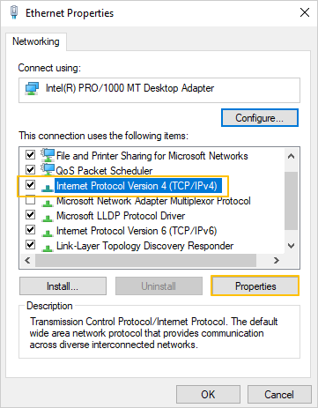Click the QoS Packet Scheduler icon

48,170
